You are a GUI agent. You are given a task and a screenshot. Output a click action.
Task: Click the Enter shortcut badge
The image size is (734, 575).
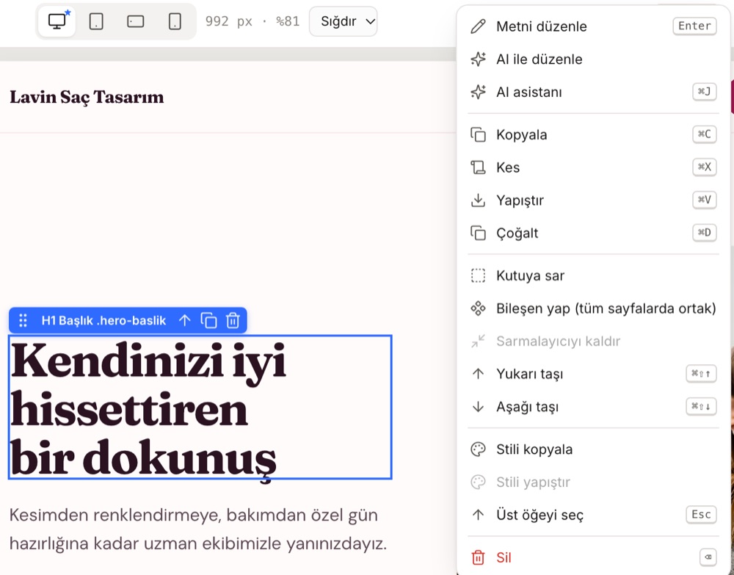tap(694, 26)
